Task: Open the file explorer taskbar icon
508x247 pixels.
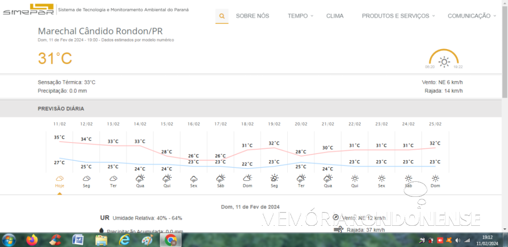Action: coord(101,240)
